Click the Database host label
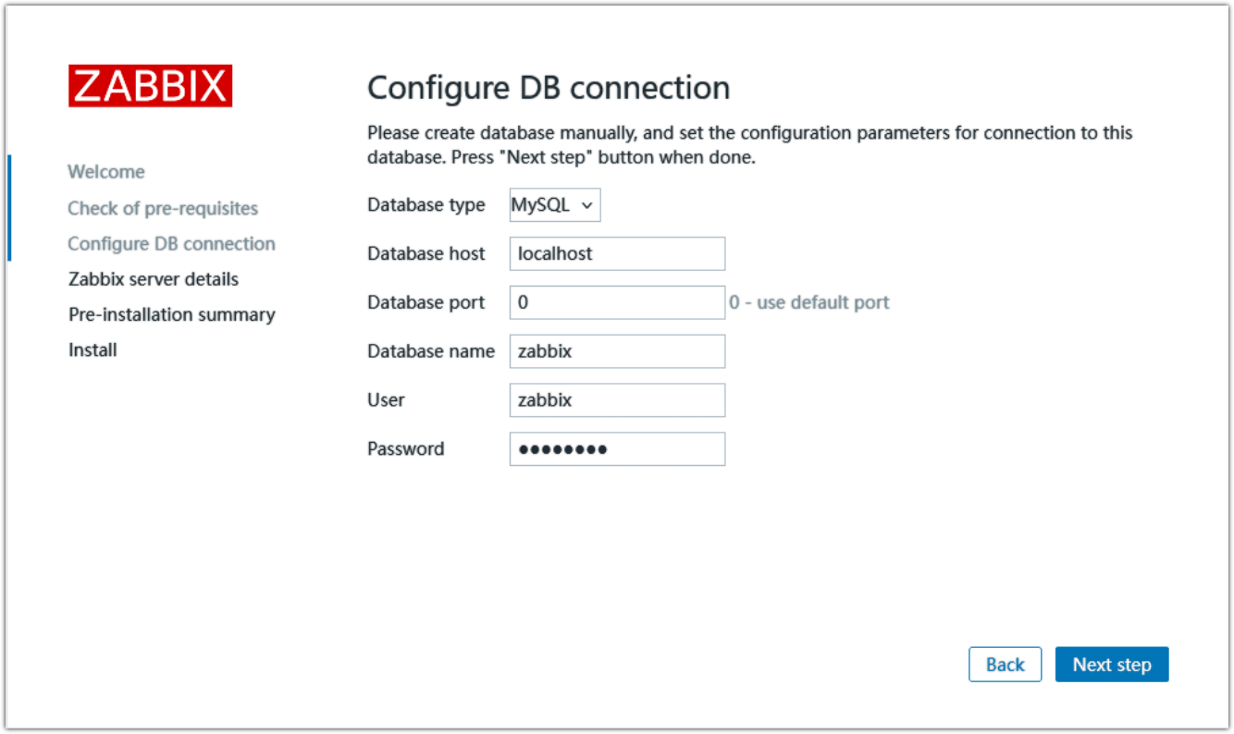1234x734 pixels. pos(426,253)
